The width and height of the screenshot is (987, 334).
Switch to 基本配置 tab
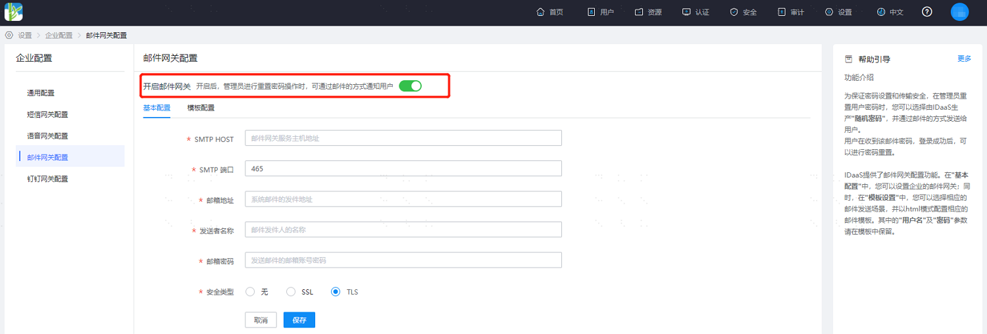coord(157,108)
